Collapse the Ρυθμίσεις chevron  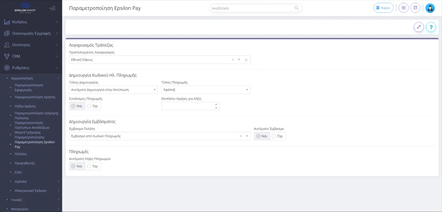[x=57, y=68]
